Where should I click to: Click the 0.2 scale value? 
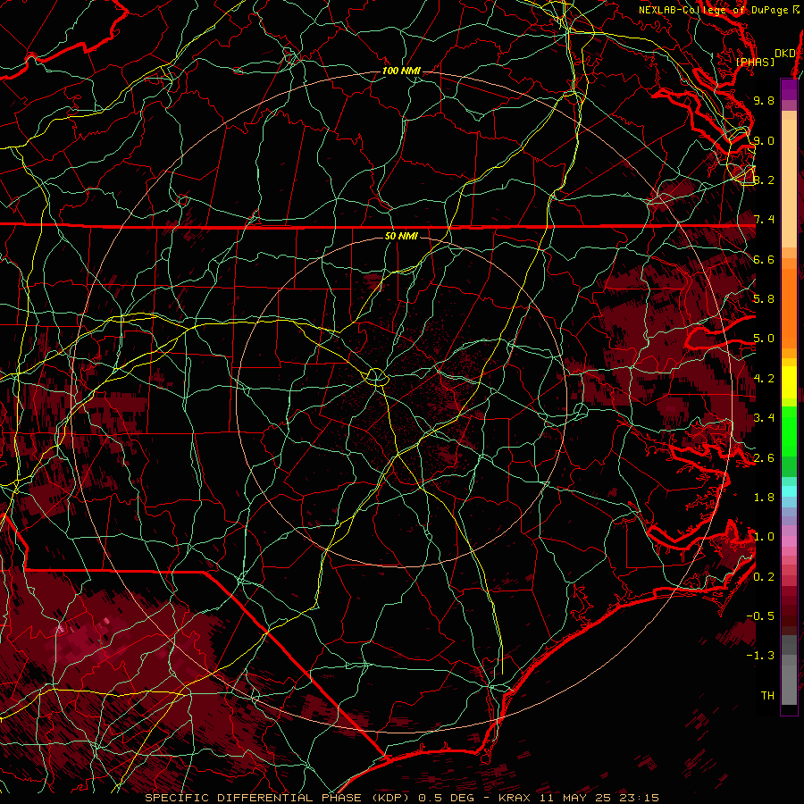[764, 577]
